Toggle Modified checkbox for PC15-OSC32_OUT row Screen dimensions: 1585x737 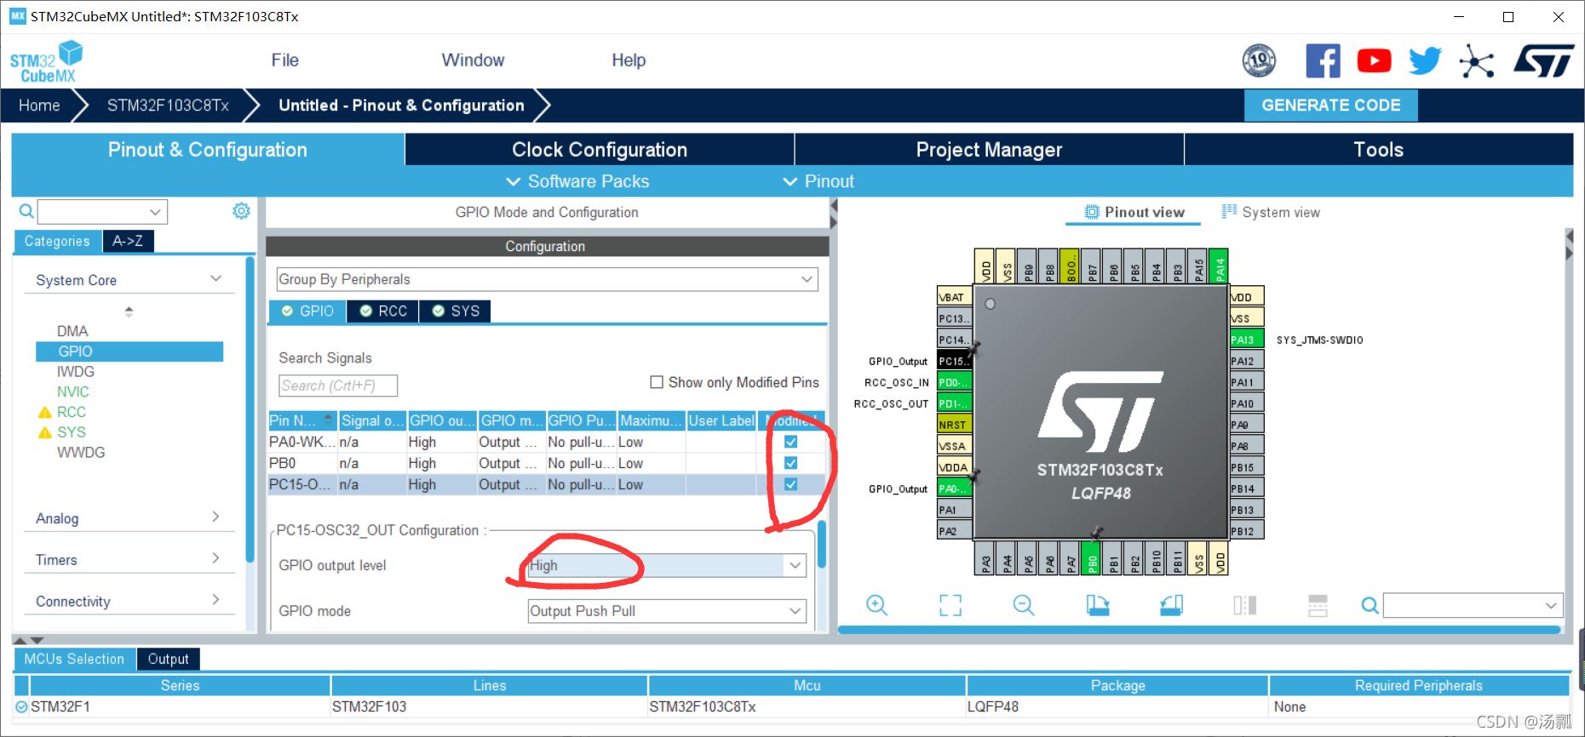tap(790, 484)
